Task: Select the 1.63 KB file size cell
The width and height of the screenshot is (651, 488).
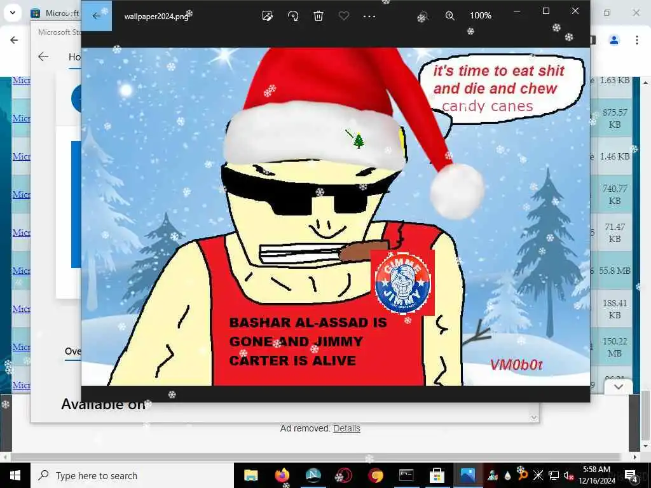Action: (615, 80)
